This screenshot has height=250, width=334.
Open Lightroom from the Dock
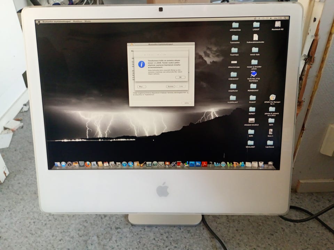[x=81, y=164]
